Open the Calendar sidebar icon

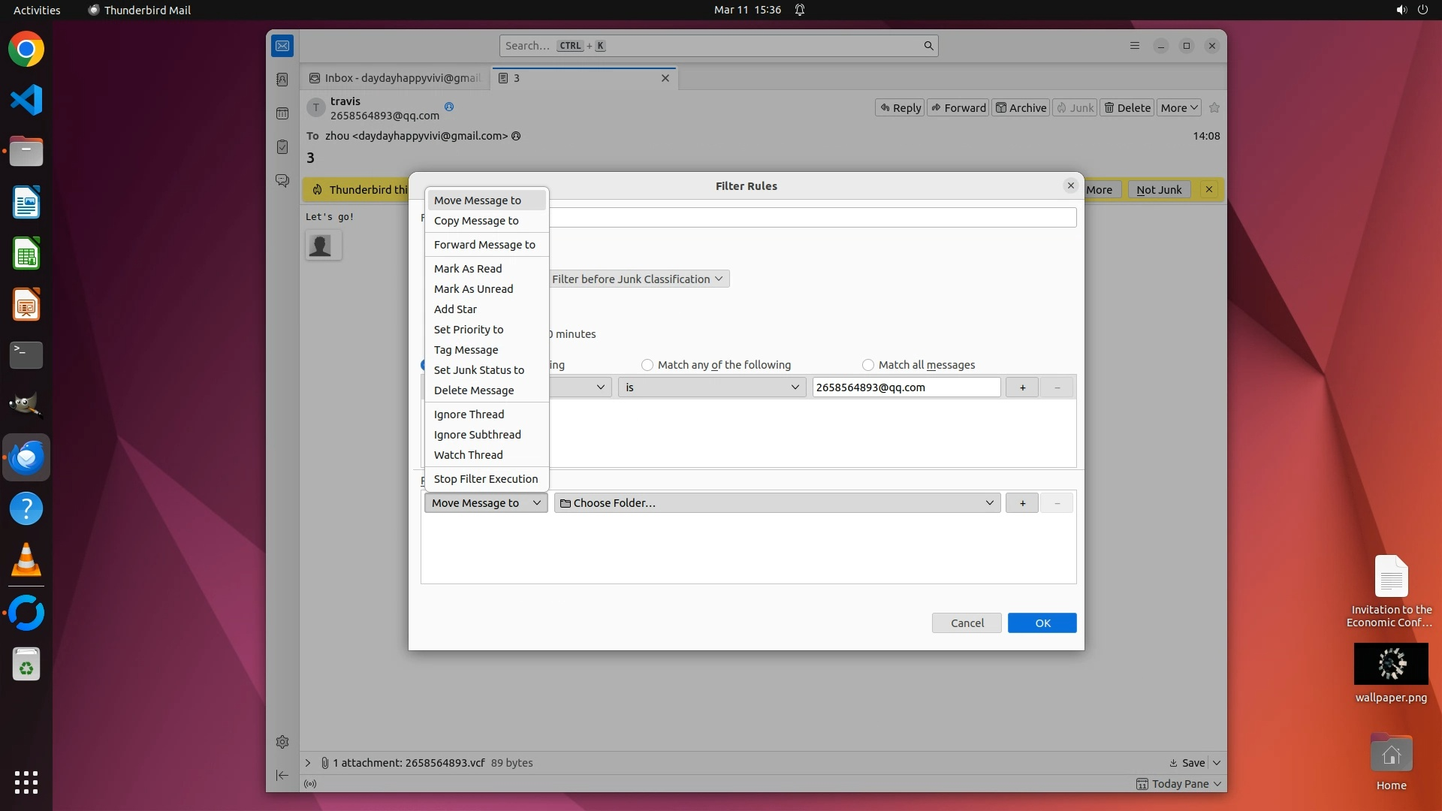pyautogui.click(x=282, y=113)
